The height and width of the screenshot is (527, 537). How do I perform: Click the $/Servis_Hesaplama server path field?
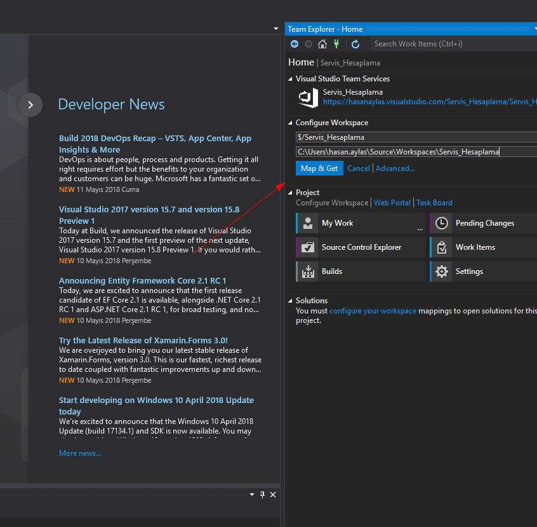point(416,137)
